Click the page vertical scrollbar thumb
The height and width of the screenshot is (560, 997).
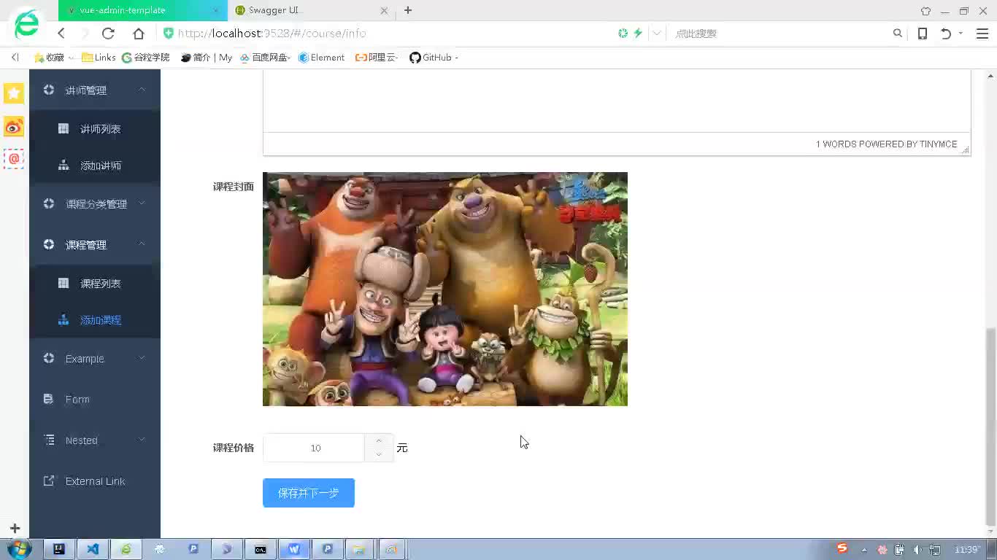tap(990, 427)
